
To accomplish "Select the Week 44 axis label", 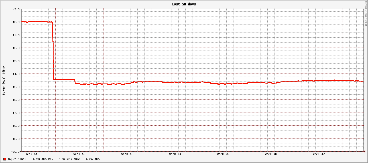I will [175, 154].
